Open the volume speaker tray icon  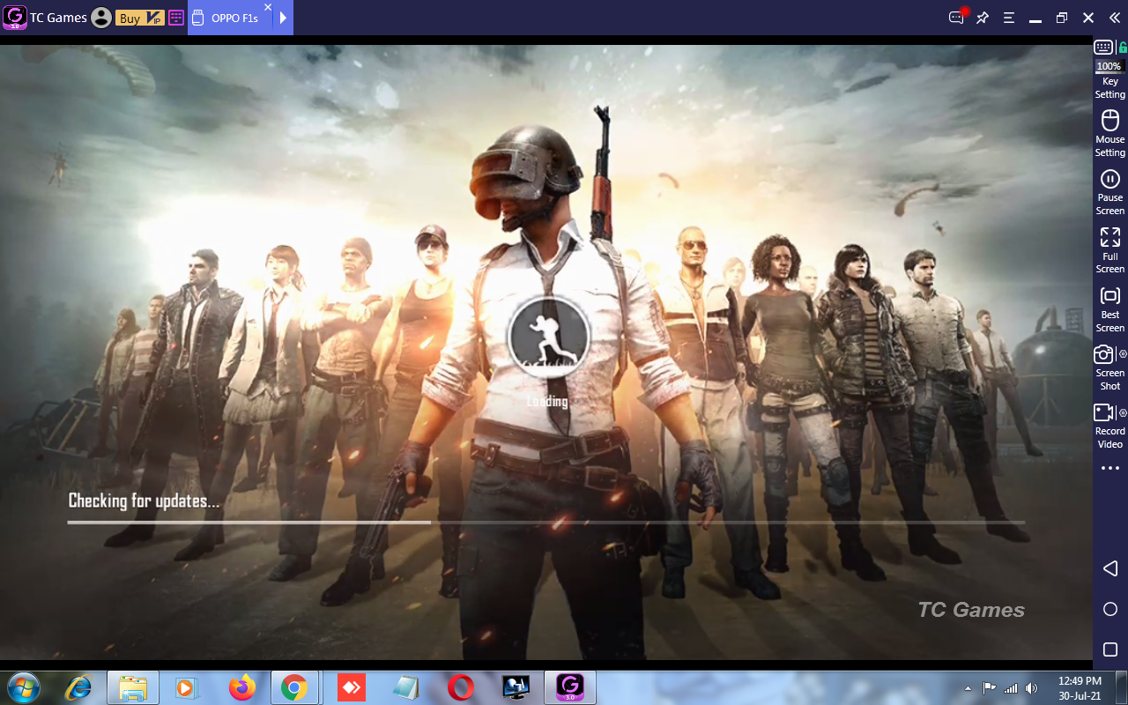[1031, 688]
